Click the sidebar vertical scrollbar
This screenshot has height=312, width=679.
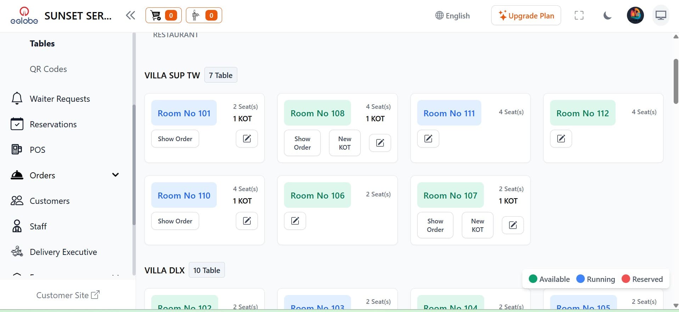coord(134,165)
